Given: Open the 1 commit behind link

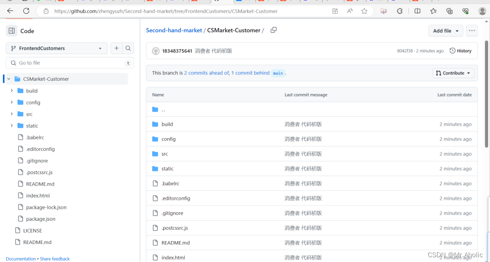Looking at the screenshot, I should pos(250,73).
